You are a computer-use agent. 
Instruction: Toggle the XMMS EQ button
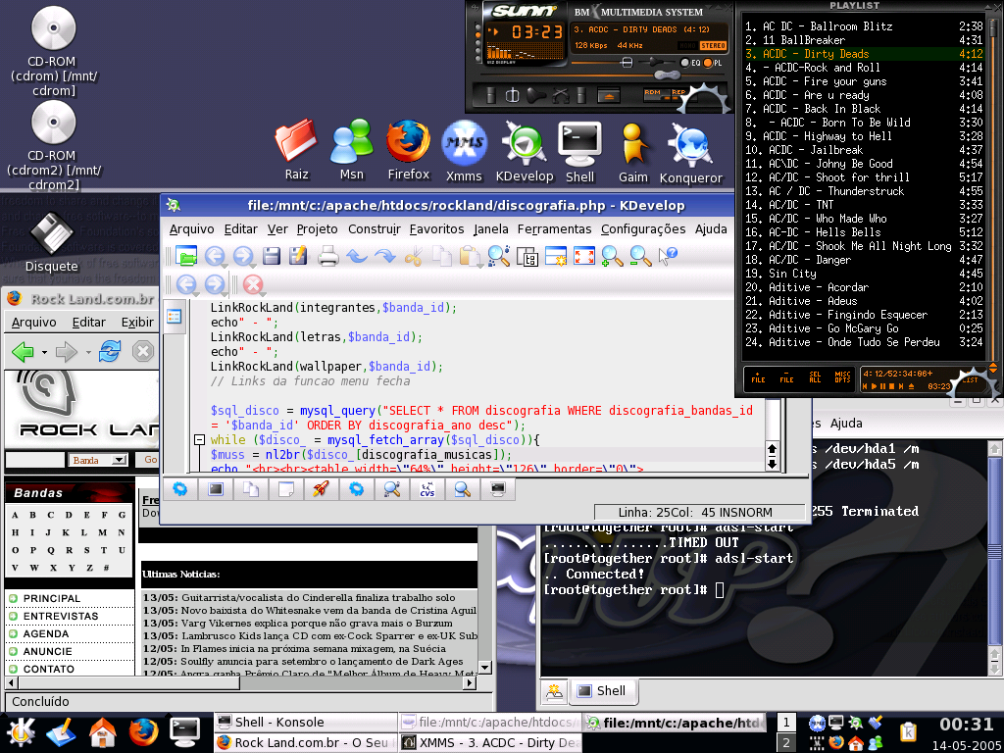(690, 63)
